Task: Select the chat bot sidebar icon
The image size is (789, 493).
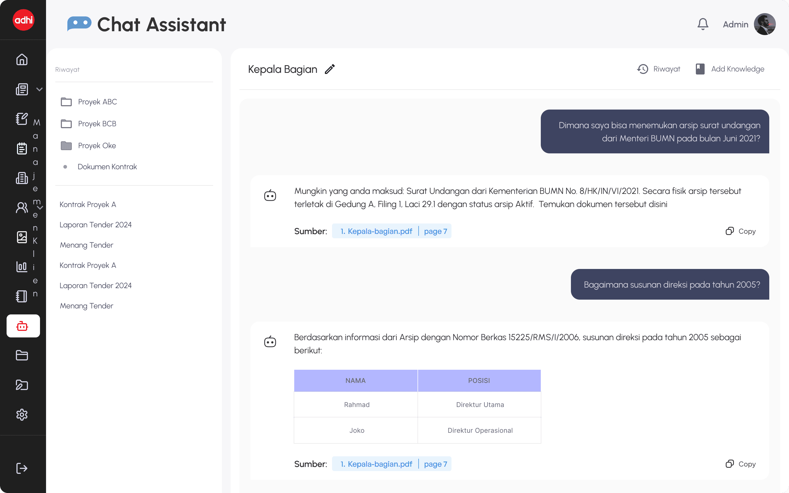Action: (x=23, y=326)
